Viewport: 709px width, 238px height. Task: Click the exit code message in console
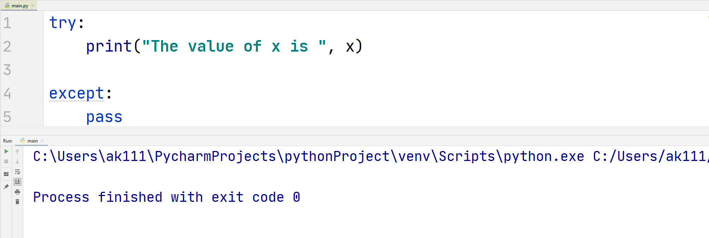pos(166,197)
